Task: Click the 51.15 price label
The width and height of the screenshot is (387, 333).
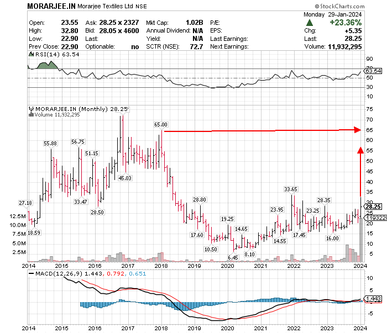Action: [x=92, y=154]
